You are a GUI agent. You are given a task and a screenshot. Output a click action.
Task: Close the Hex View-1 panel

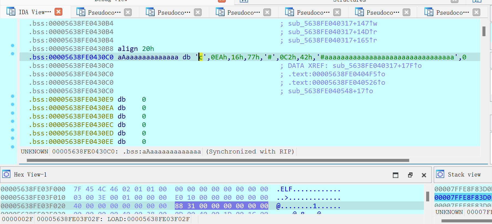tap(424, 175)
